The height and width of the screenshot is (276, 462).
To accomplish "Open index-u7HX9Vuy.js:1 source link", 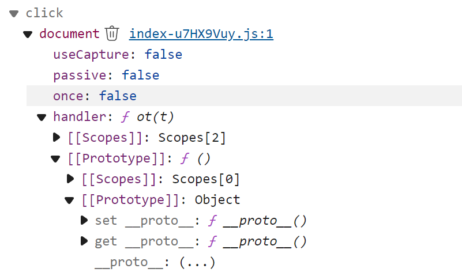I will click(201, 34).
